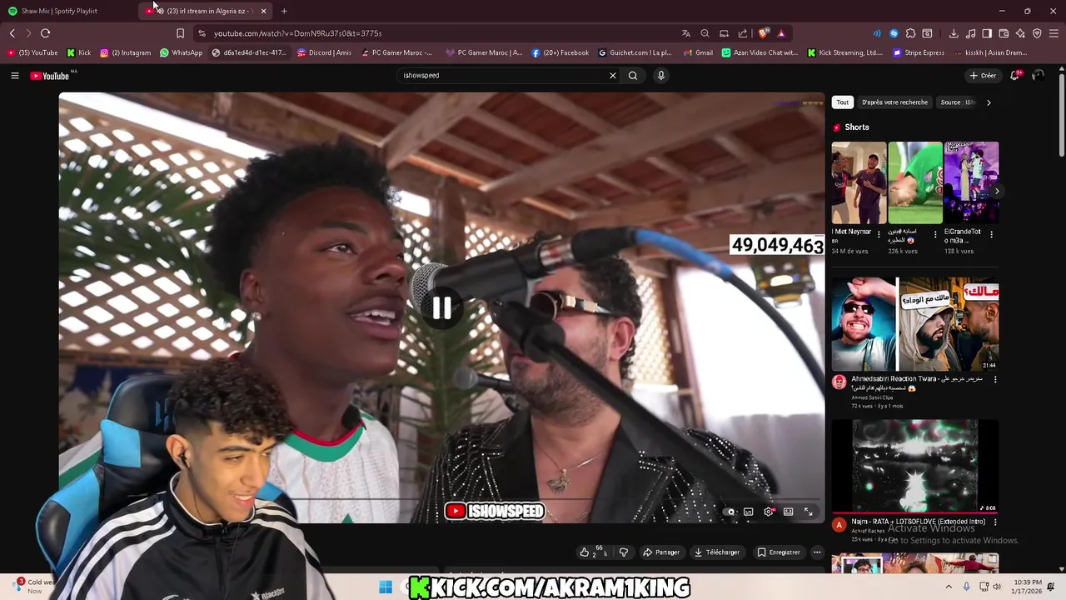Open options for I Met Neymar short
Screen dimensions: 1066x600
point(879,235)
